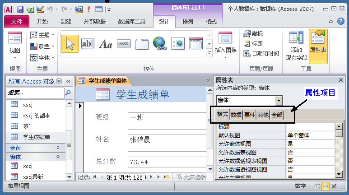This screenshot has width=349, height=195.
Task: Switch to 开始 home tab
Action: coord(42,21)
